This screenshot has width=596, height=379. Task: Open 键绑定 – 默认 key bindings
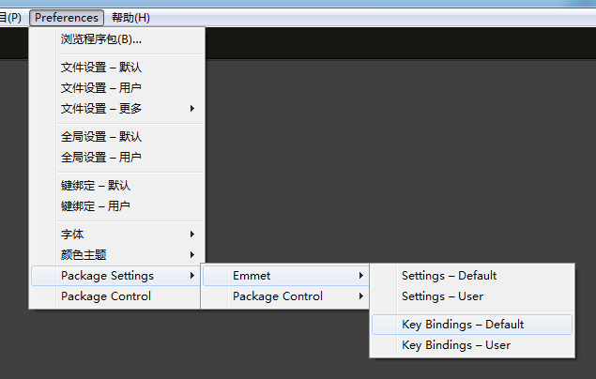click(96, 186)
